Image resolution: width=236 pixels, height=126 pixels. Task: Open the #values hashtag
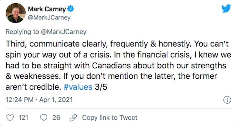pos(78,87)
